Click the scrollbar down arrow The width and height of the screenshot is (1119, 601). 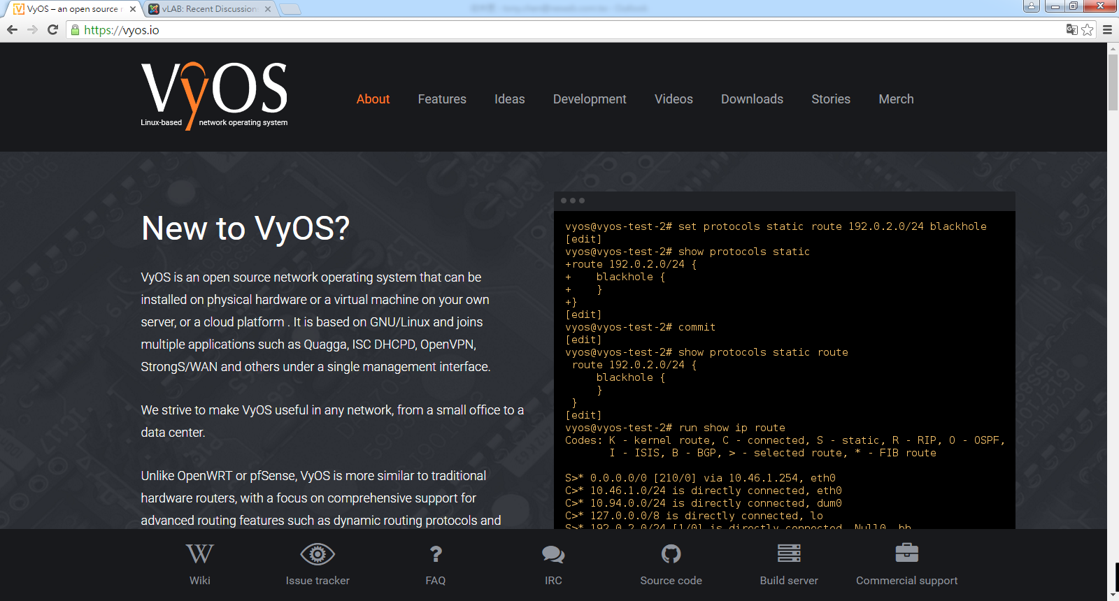[x=1113, y=595]
